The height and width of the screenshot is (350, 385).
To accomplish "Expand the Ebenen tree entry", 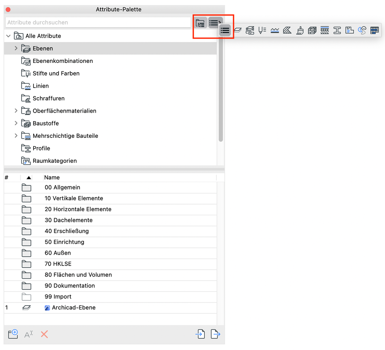I will click(16, 48).
